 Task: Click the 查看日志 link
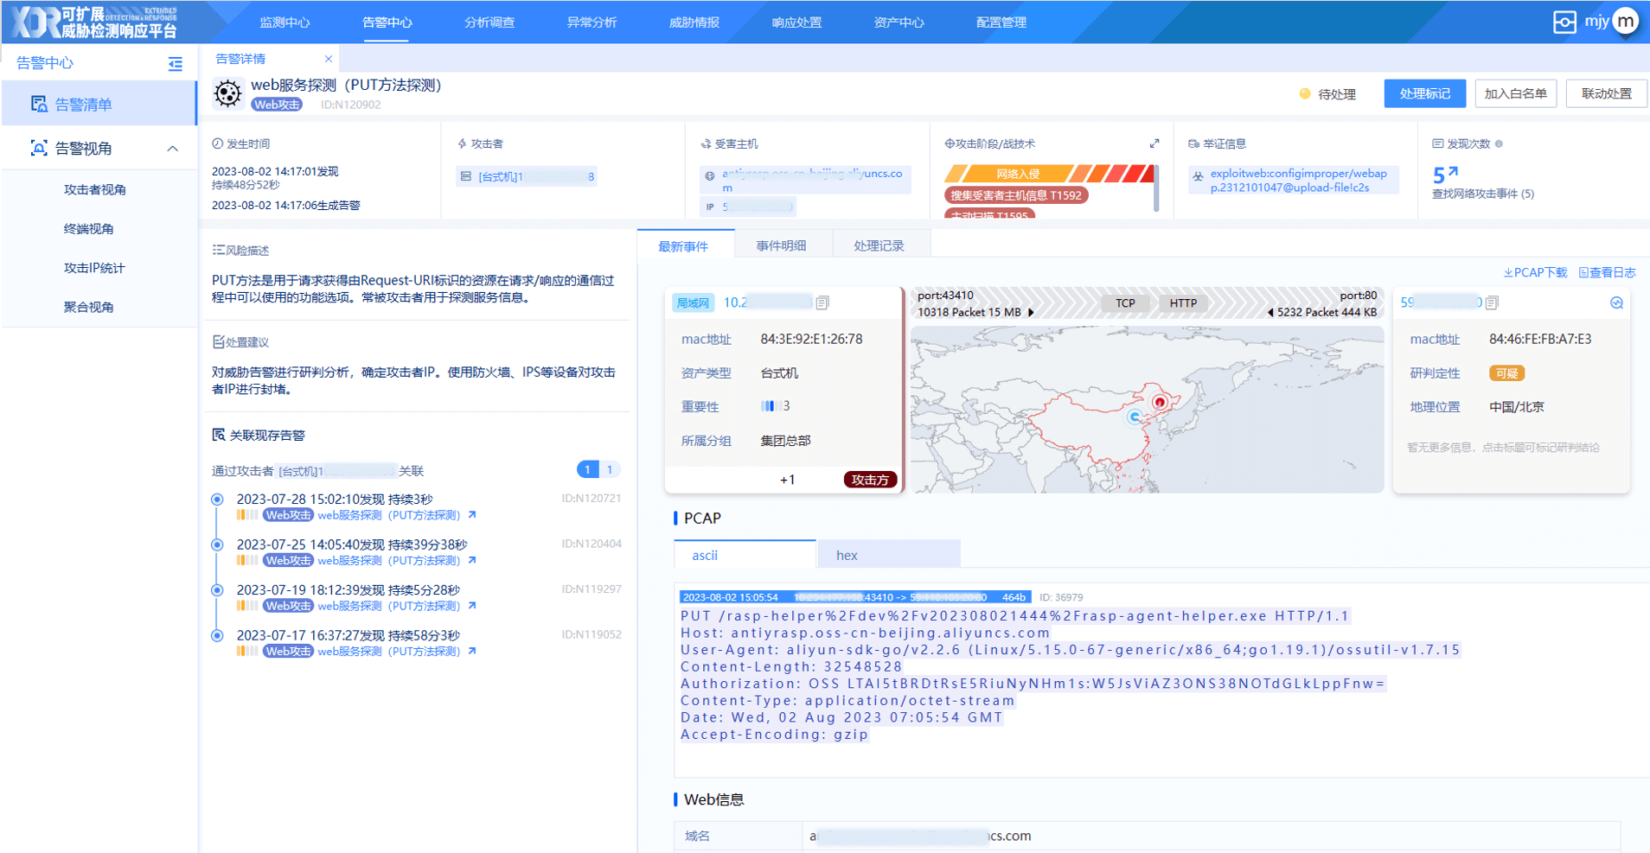coord(1607,272)
